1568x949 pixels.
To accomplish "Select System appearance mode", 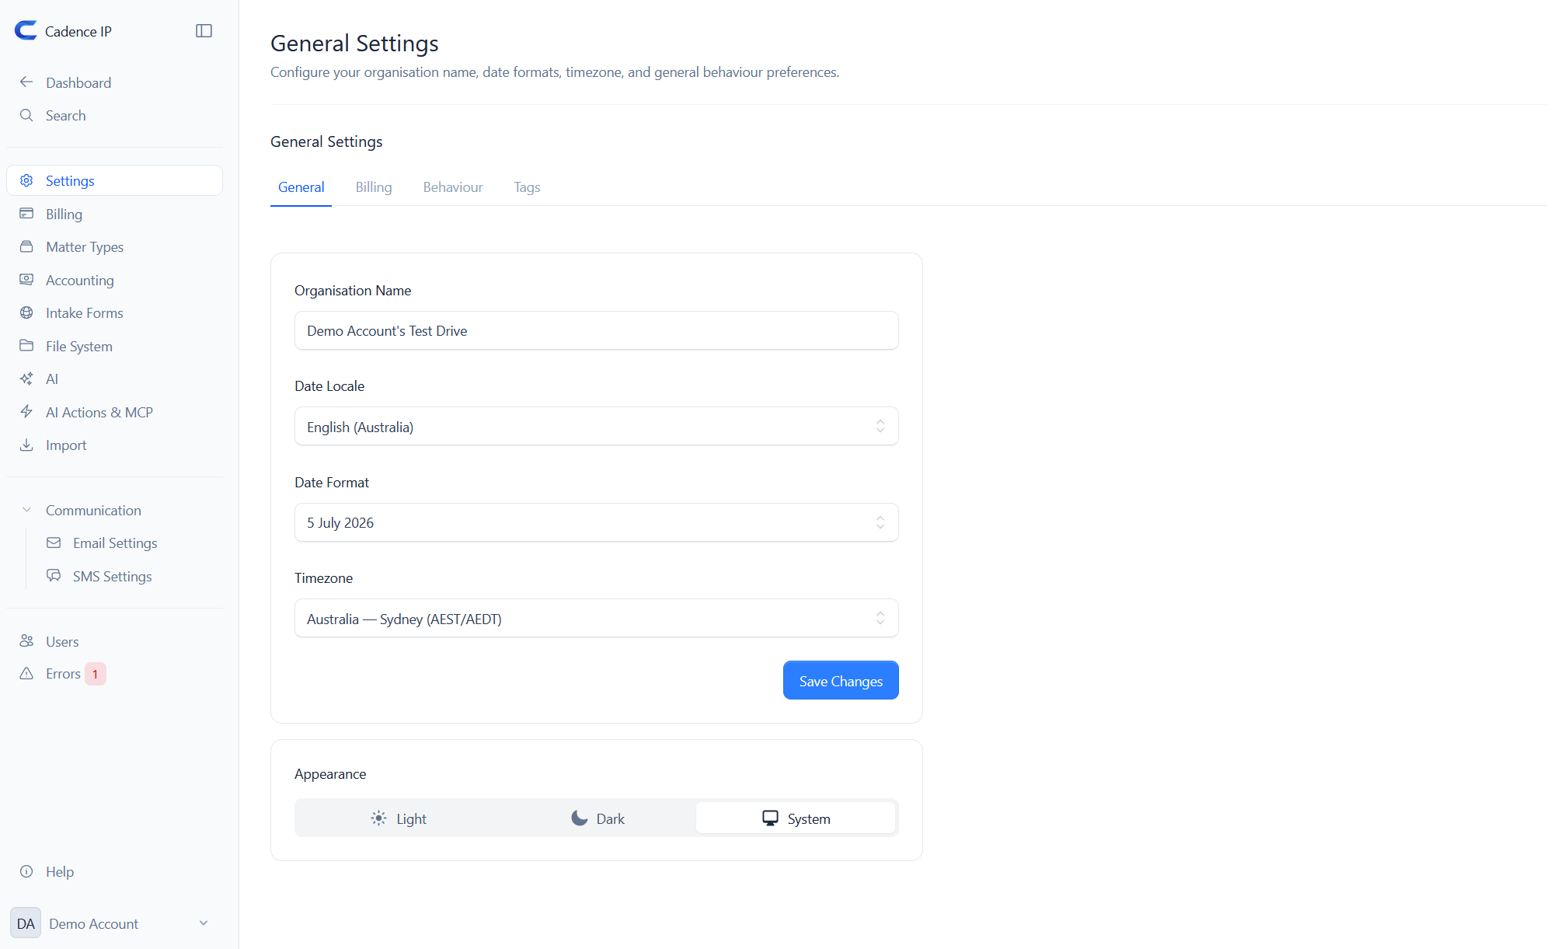I will click(796, 818).
